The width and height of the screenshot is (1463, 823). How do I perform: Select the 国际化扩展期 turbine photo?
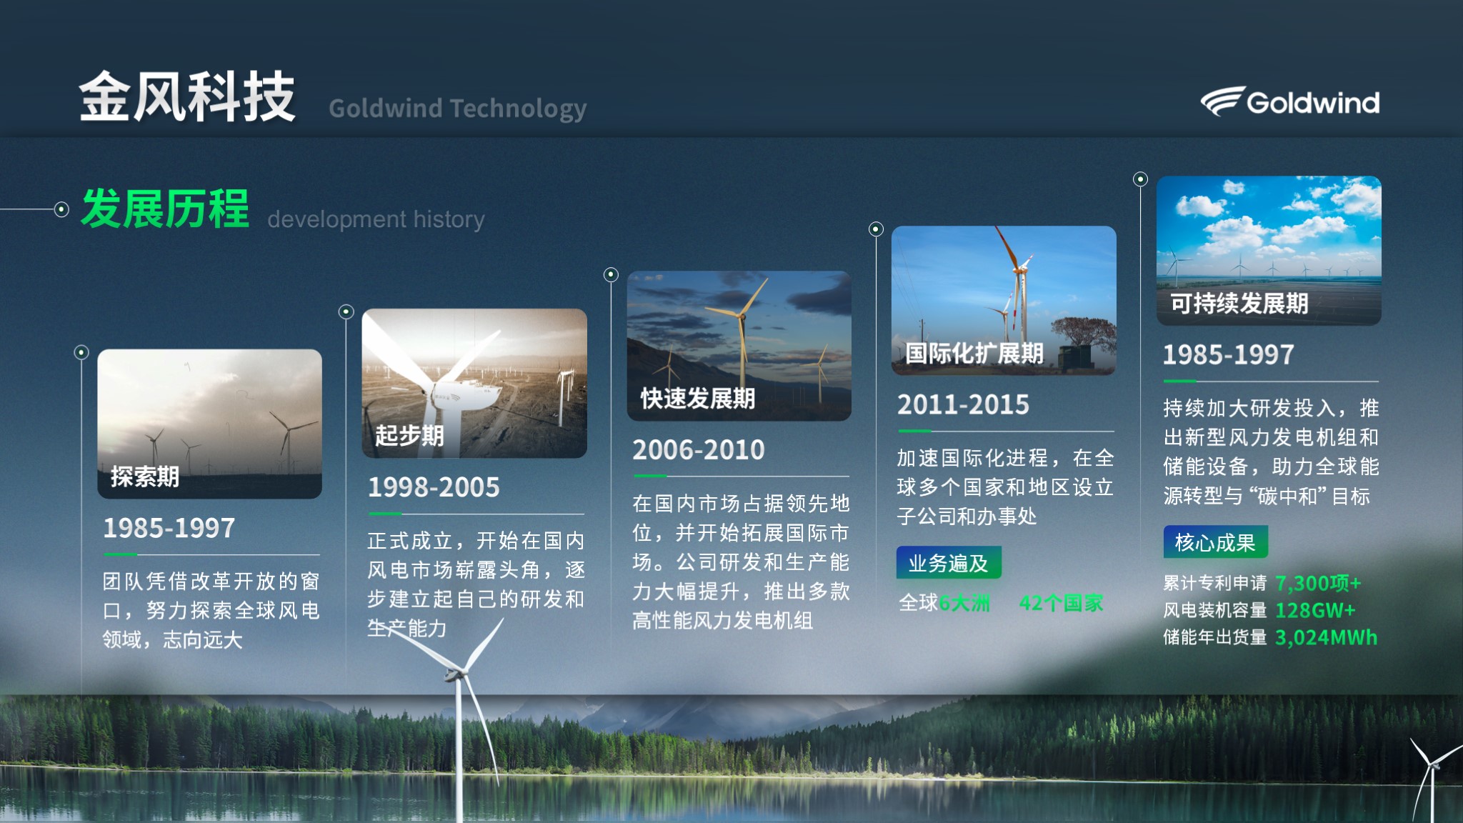click(1004, 301)
